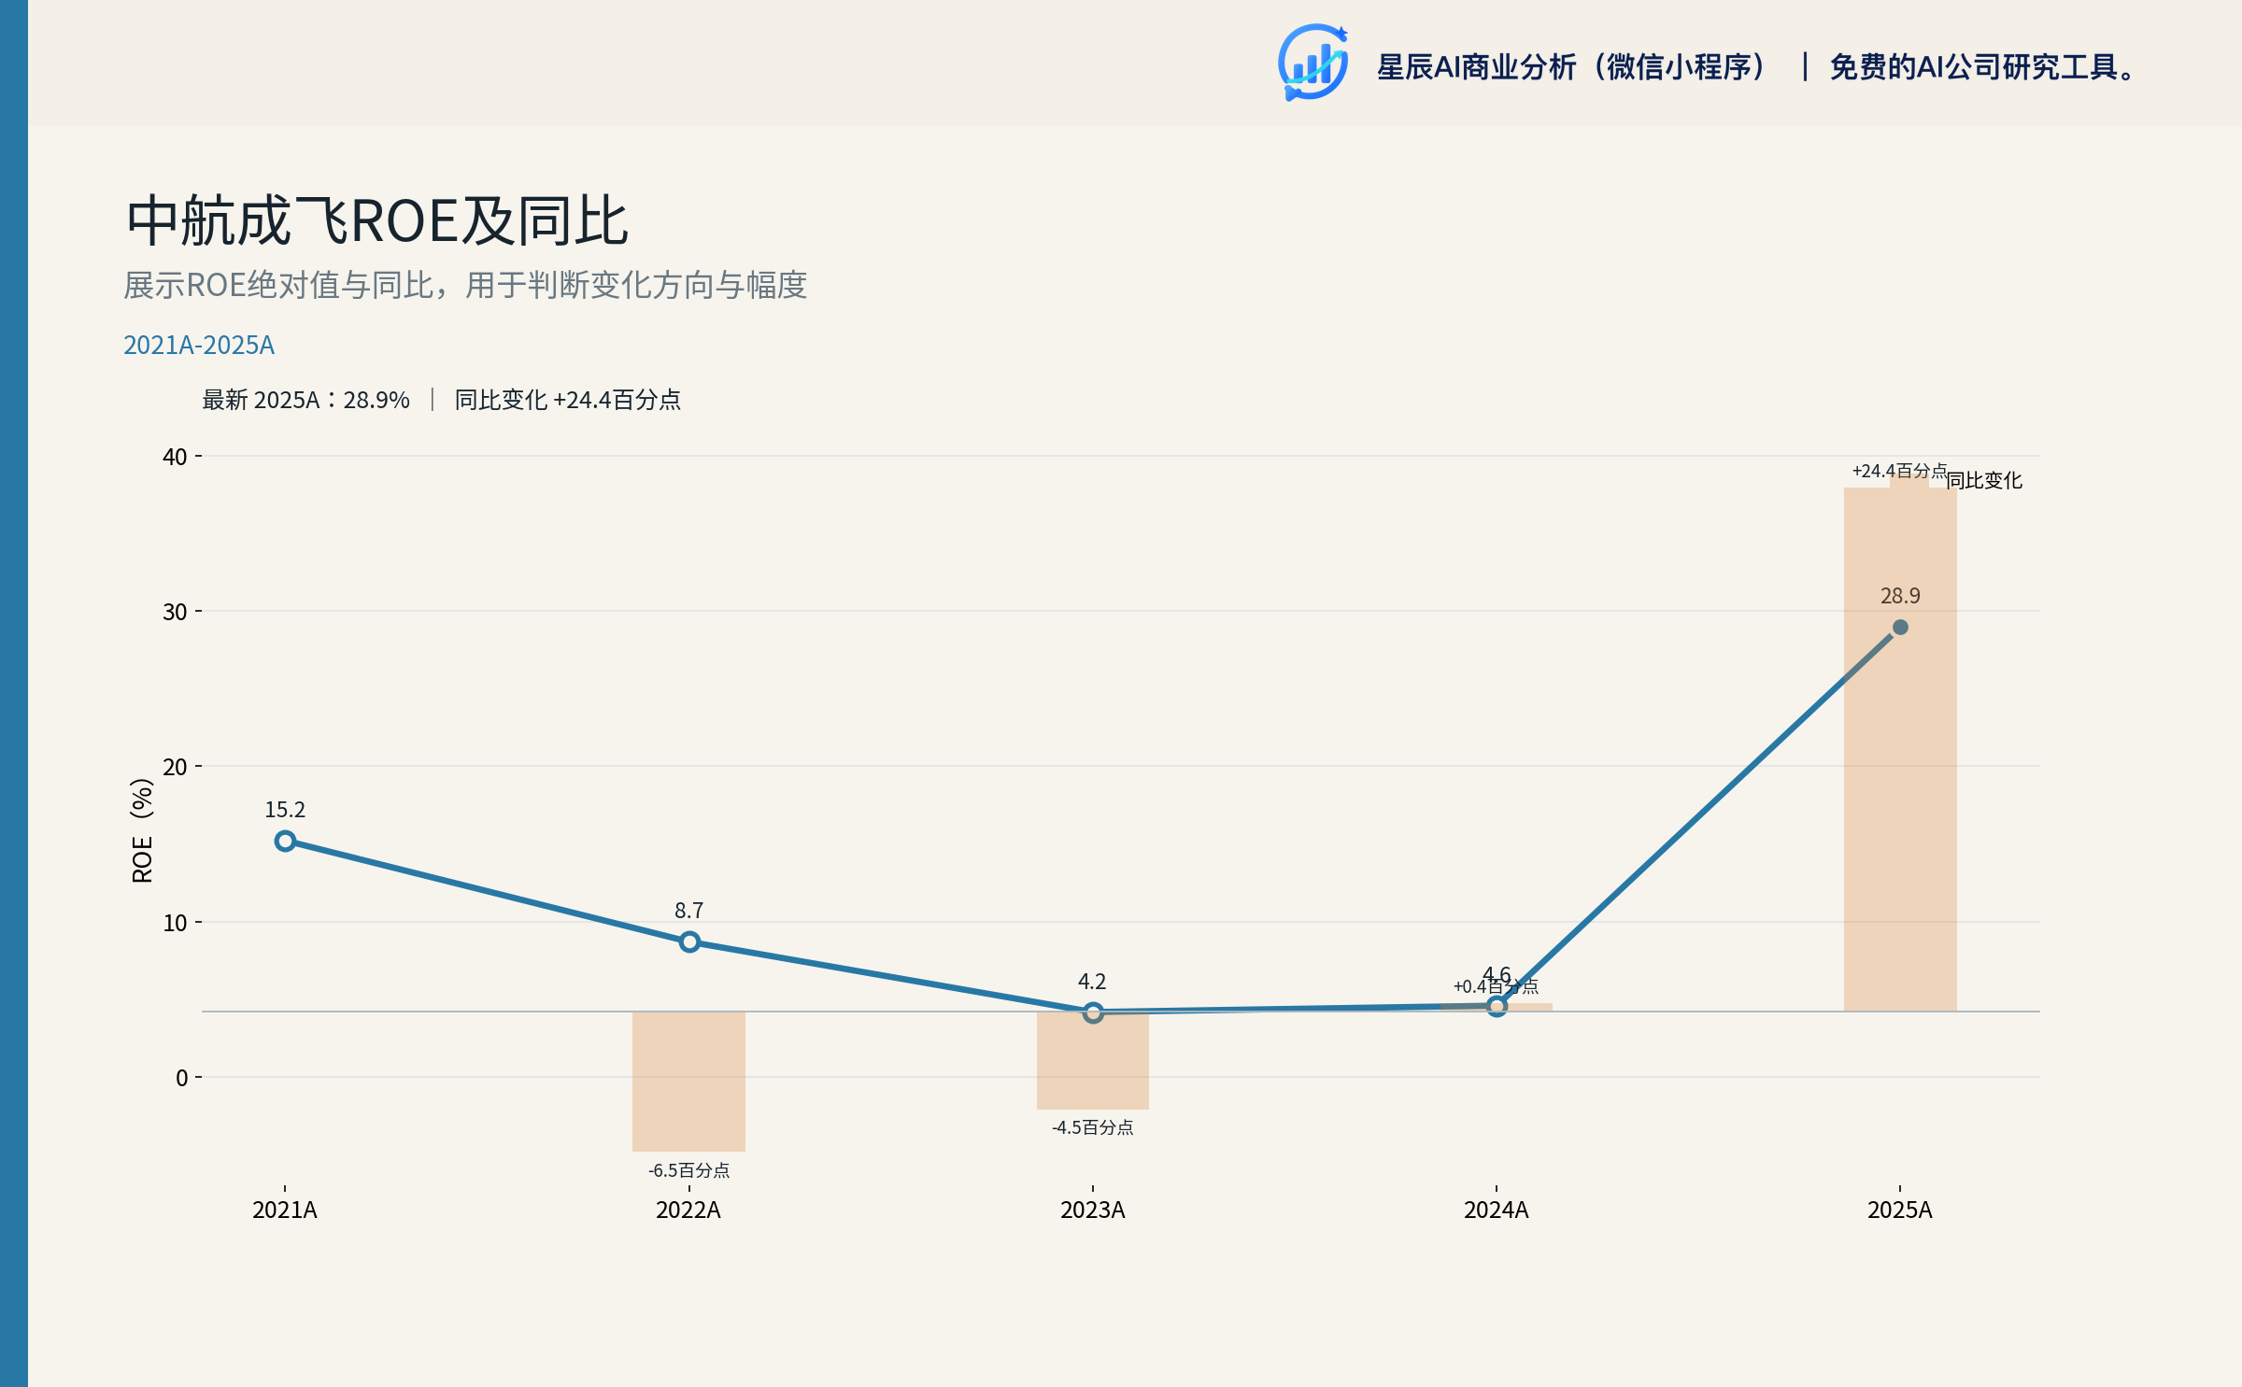This screenshot has height=1387, width=2242.
Task: Click the x-axis label 2022A
Action: 688,1210
